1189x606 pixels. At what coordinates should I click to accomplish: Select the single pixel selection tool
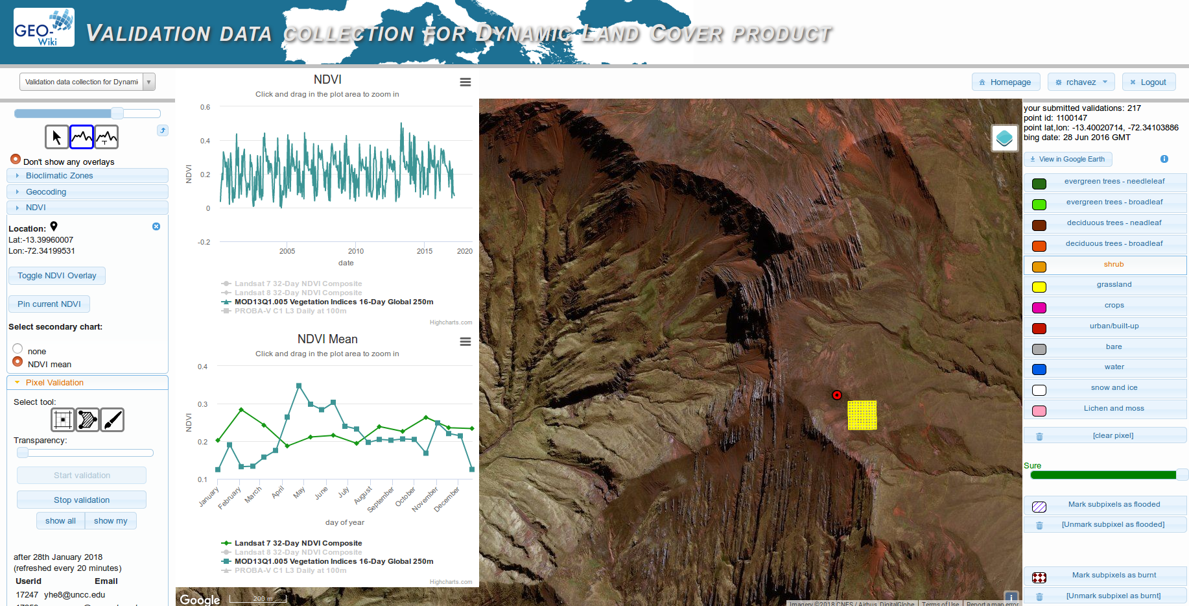pos(63,420)
